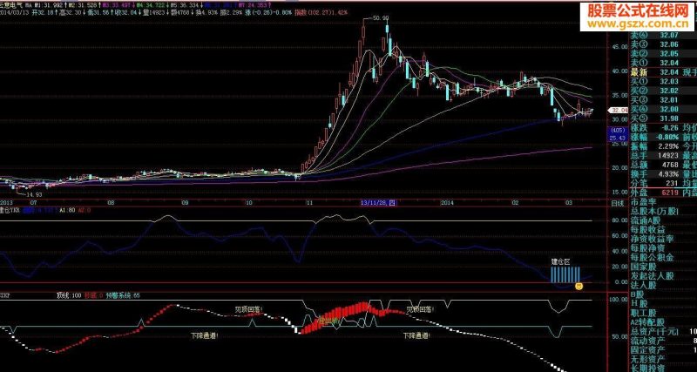
Task: Click the 50.90 peak price label
Action: tap(382, 18)
